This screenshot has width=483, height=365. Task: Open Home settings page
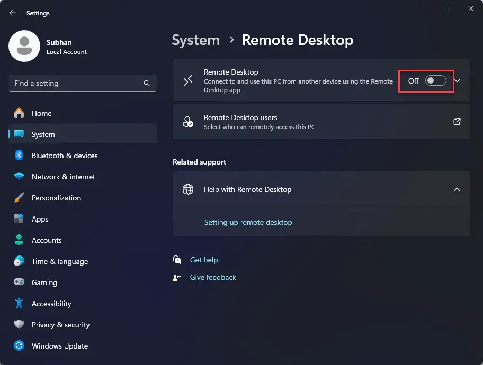click(x=83, y=113)
